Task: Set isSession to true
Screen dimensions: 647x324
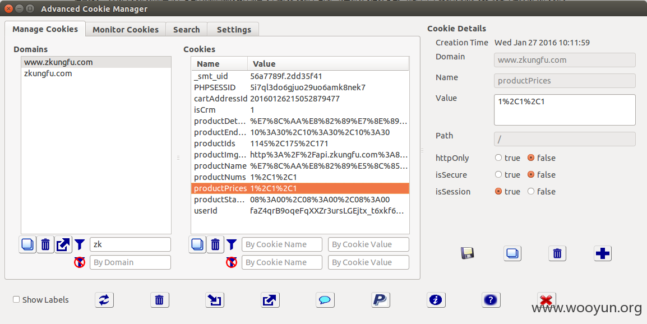Action: click(x=498, y=192)
